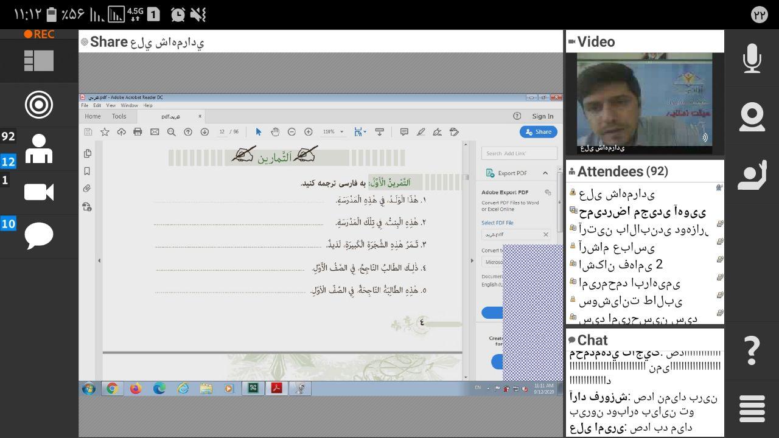Open Google Chrome from the shared taskbar
This screenshot has height=438, width=779.
112,388
